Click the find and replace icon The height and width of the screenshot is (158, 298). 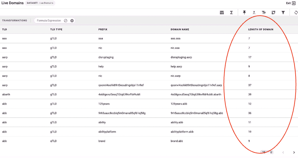273,13
